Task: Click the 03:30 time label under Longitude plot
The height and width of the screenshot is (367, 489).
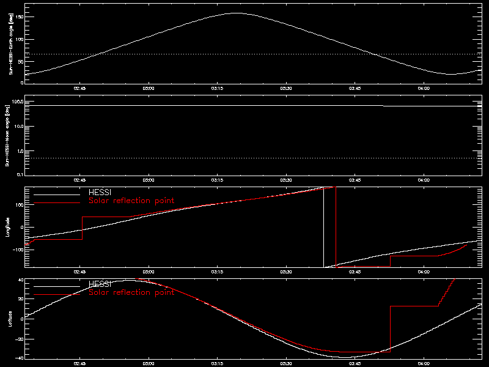Action: coord(286,272)
